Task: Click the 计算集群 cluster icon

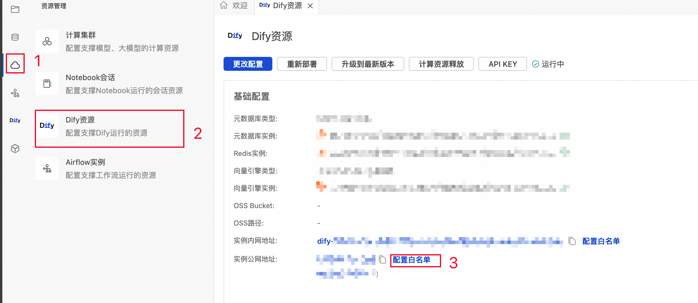Action: 47,41
